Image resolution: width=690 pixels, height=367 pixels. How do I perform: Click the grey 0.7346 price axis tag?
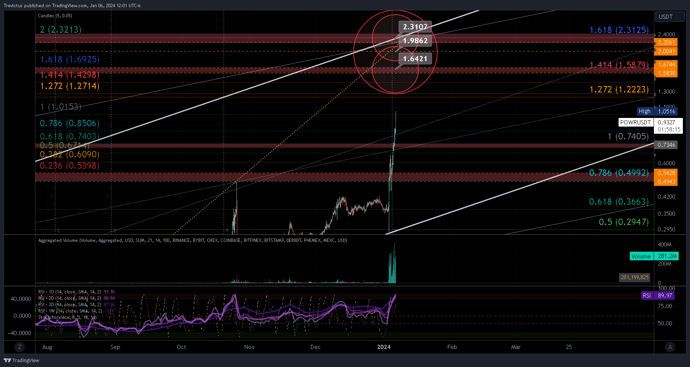tap(666, 145)
